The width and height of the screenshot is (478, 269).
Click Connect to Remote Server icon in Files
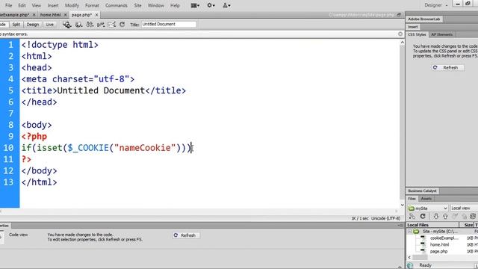pyautogui.click(x=412, y=217)
